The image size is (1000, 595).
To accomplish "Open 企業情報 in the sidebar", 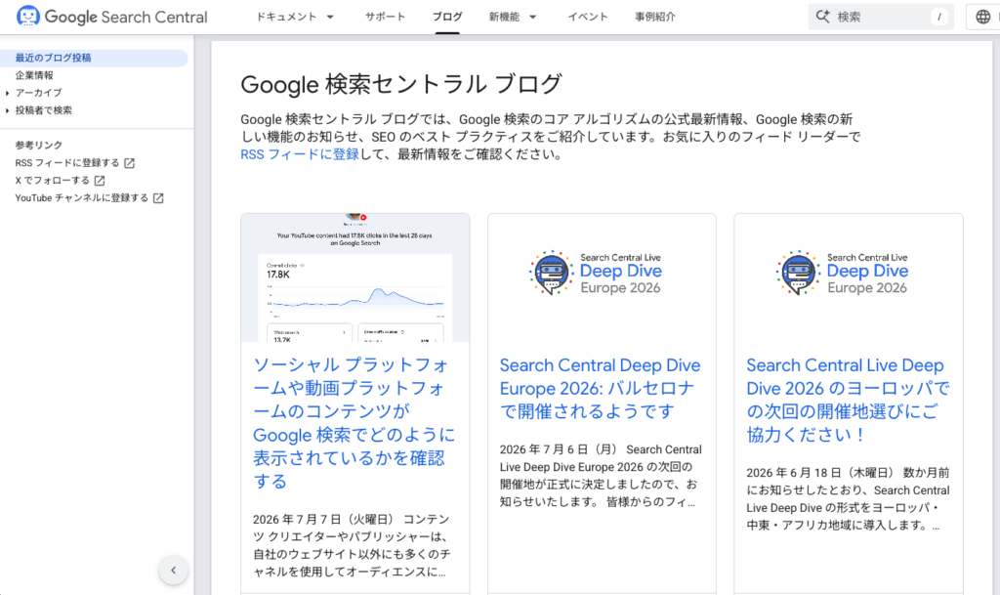I will [34, 75].
